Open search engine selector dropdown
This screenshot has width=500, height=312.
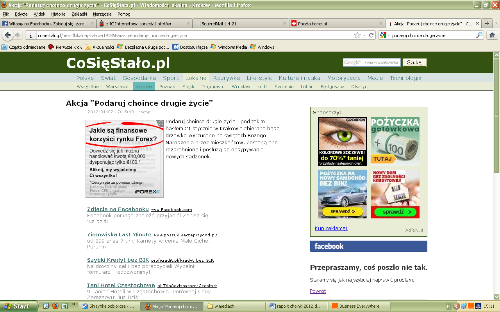tap(385, 35)
